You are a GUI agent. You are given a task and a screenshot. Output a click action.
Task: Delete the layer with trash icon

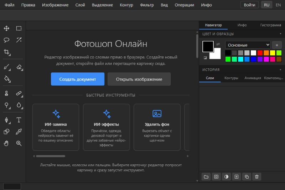tap(257, 177)
